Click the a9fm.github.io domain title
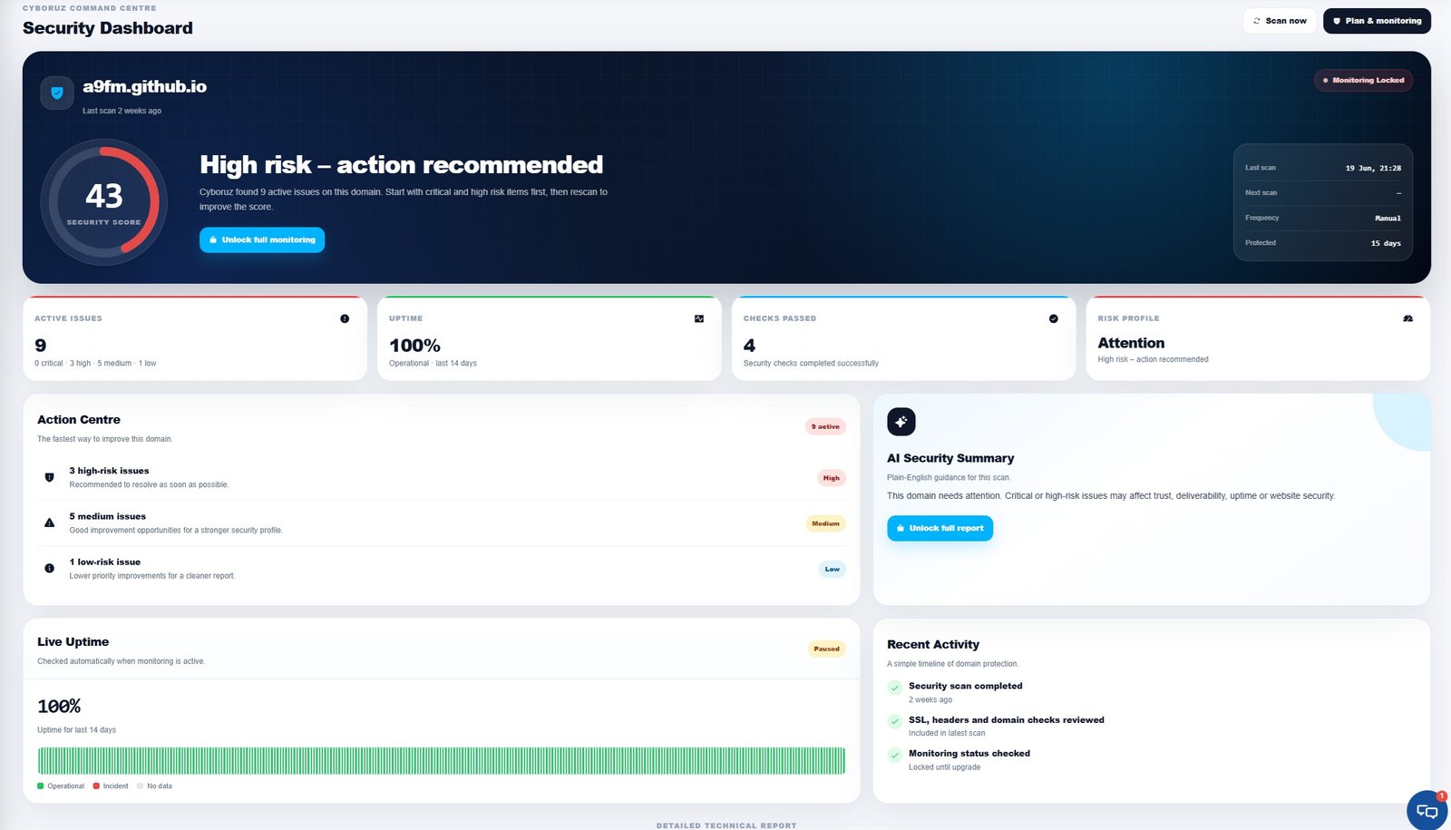 [x=144, y=87]
